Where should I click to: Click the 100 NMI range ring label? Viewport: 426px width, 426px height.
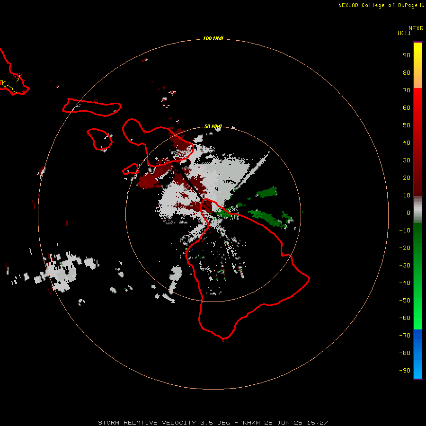click(x=213, y=38)
